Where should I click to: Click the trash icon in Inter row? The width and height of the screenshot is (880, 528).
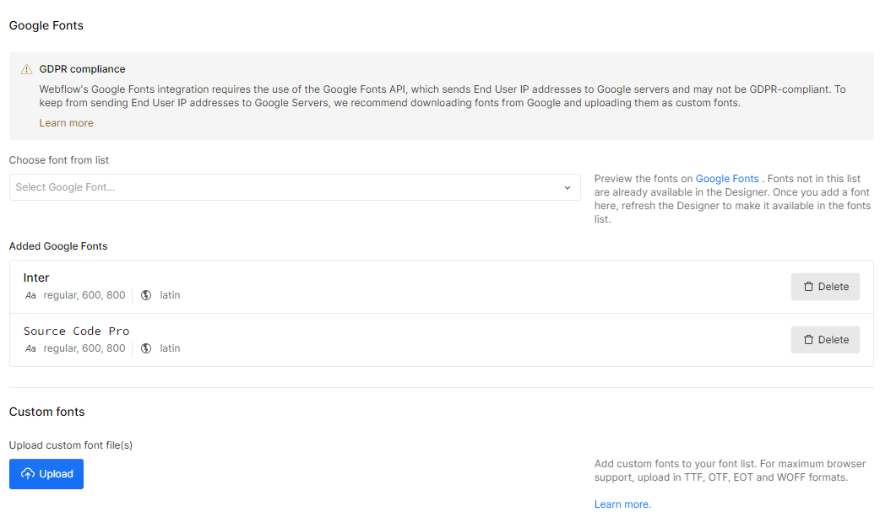808,287
